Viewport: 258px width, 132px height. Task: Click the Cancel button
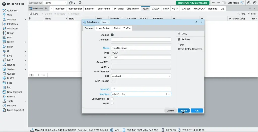pos(170,111)
